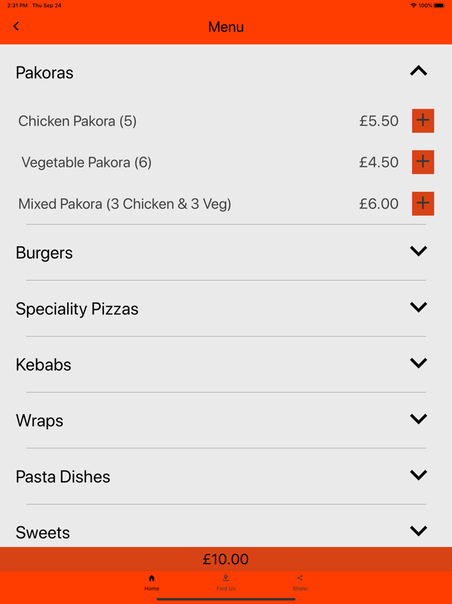Tap the Menu title in the header
452x604 pixels.
[225, 27]
